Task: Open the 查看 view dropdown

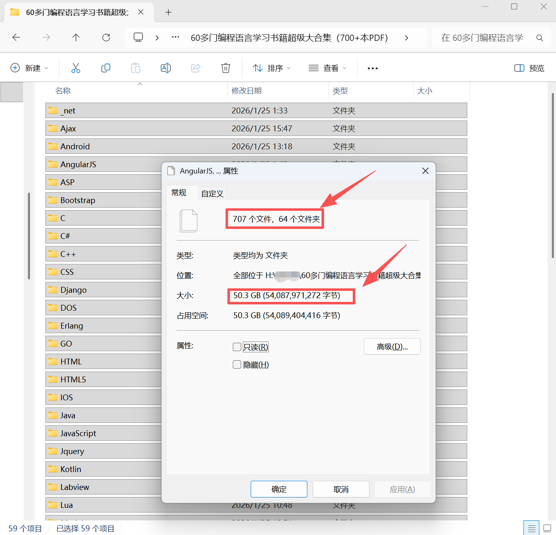Action: click(328, 68)
